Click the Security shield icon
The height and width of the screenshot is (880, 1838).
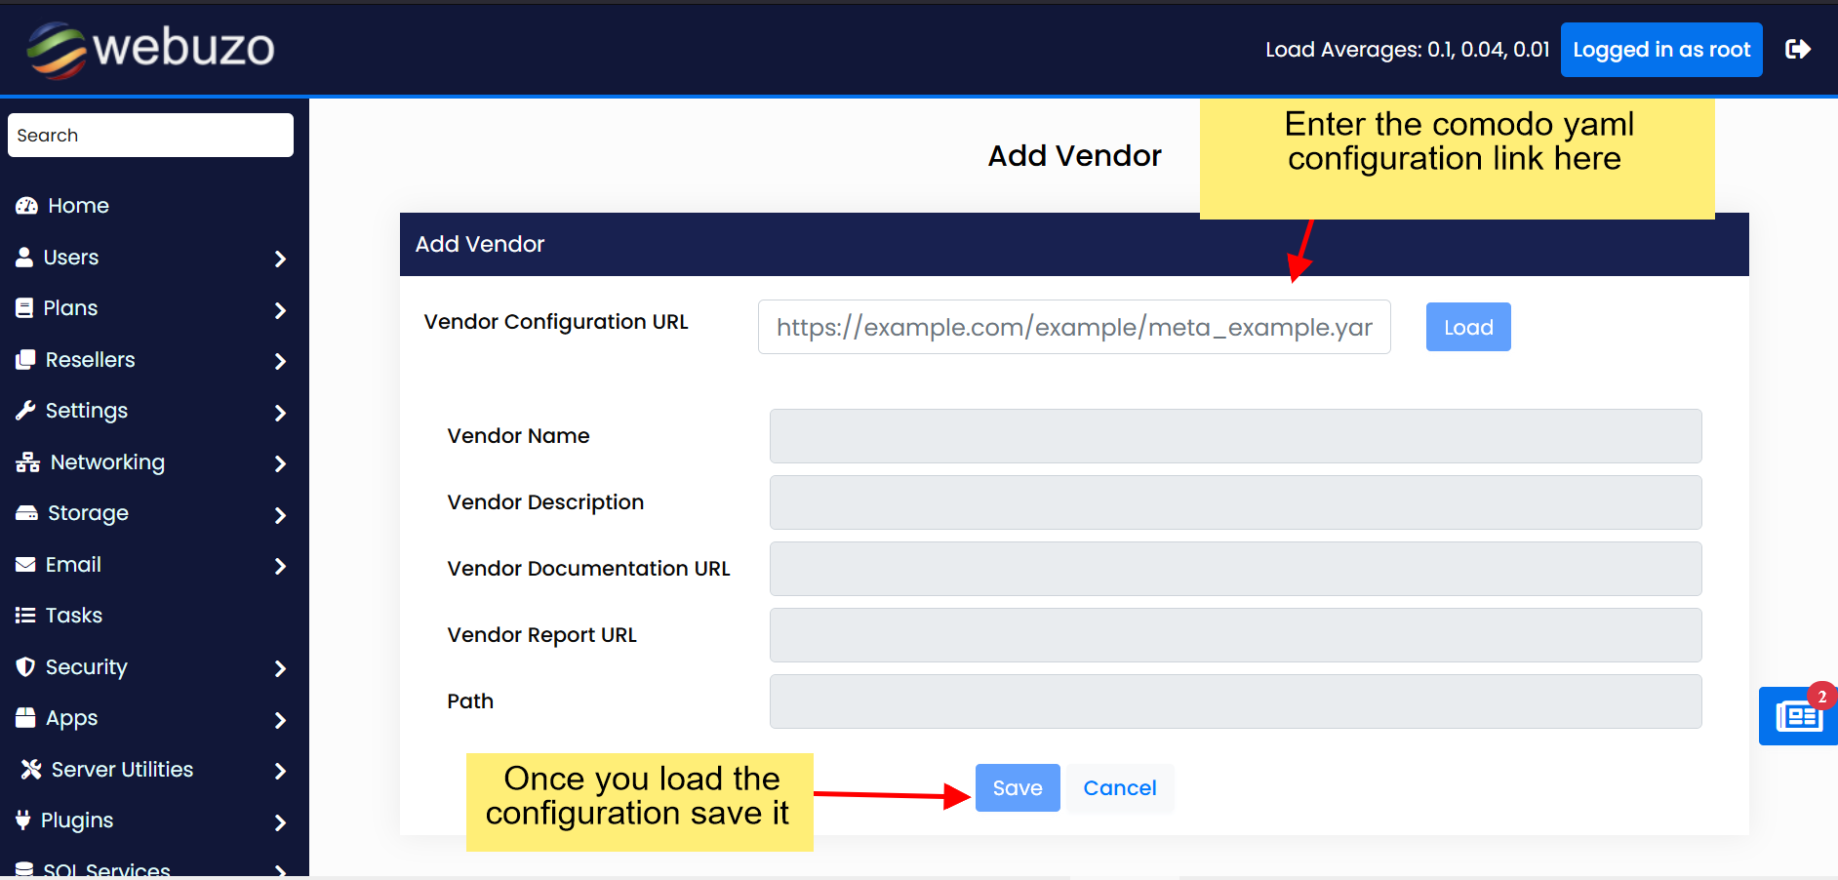point(25,667)
